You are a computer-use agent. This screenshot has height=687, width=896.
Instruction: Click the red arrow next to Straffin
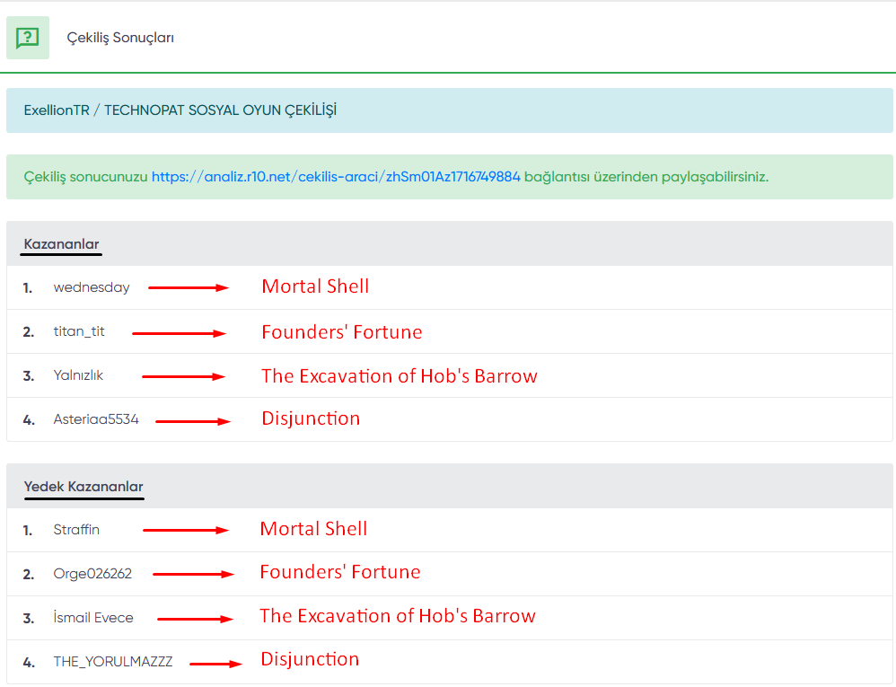coord(186,530)
